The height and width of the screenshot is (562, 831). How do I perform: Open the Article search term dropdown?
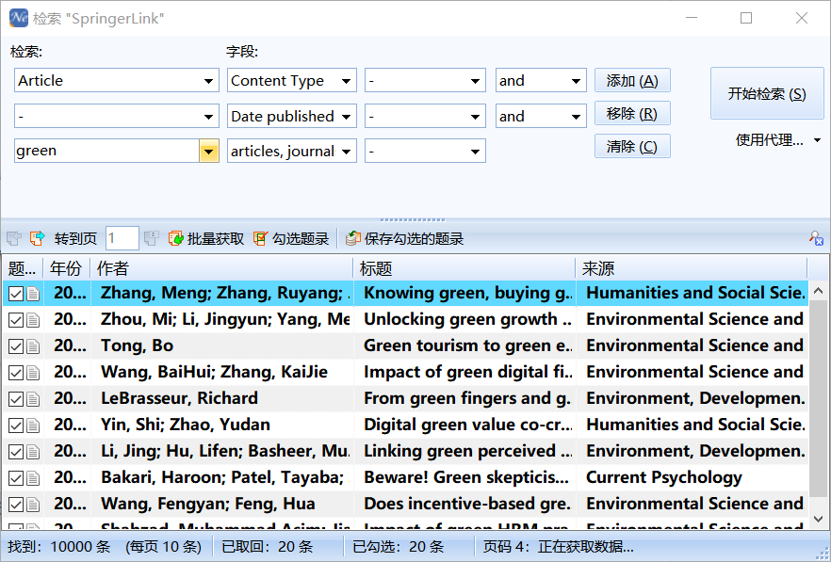(x=208, y=81)
